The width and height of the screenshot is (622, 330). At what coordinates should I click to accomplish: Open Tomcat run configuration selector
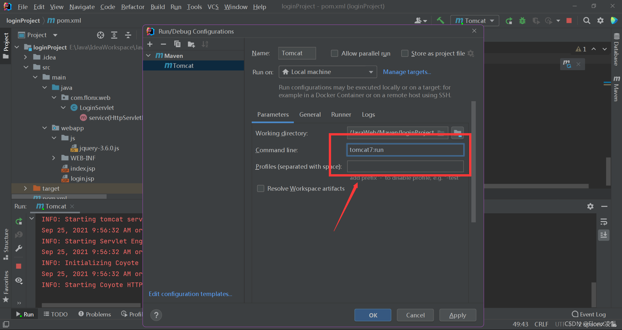(475, 21)
